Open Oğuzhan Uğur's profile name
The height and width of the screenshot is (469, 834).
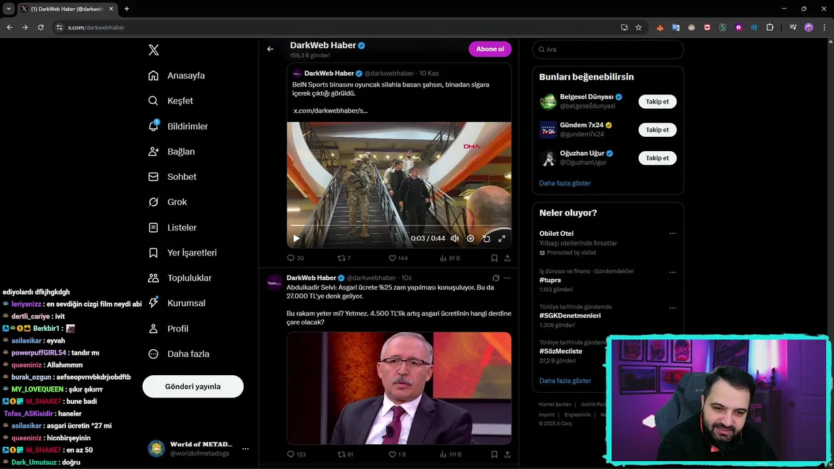coord(582,154)
